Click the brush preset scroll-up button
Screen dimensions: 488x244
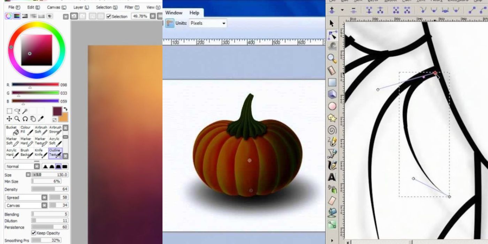(x=65, y=128)
